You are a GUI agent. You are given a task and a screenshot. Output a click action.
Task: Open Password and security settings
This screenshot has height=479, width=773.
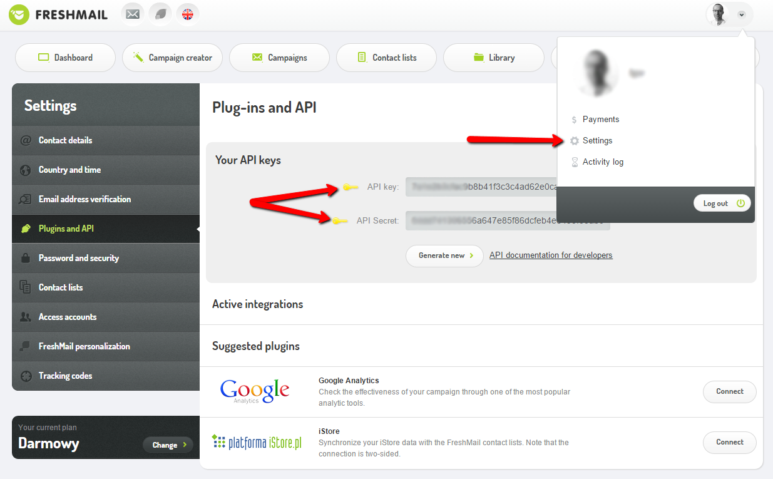coord(106,258)
